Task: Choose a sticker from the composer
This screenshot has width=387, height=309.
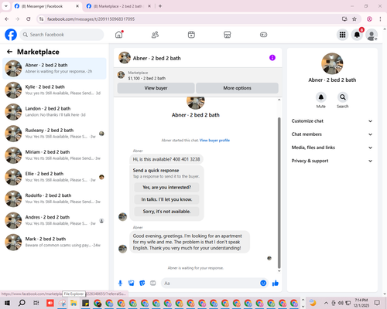Action: pos(142,284)
